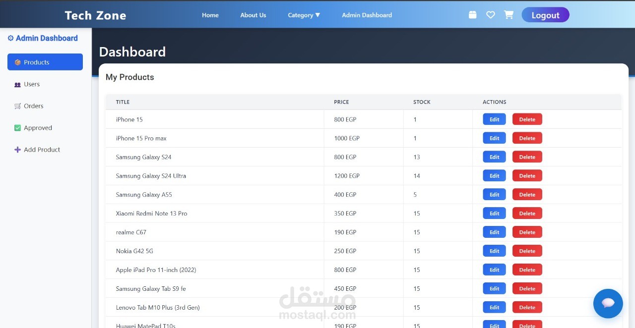Edit the iPhone 15 Pro max product

point(494,138)
